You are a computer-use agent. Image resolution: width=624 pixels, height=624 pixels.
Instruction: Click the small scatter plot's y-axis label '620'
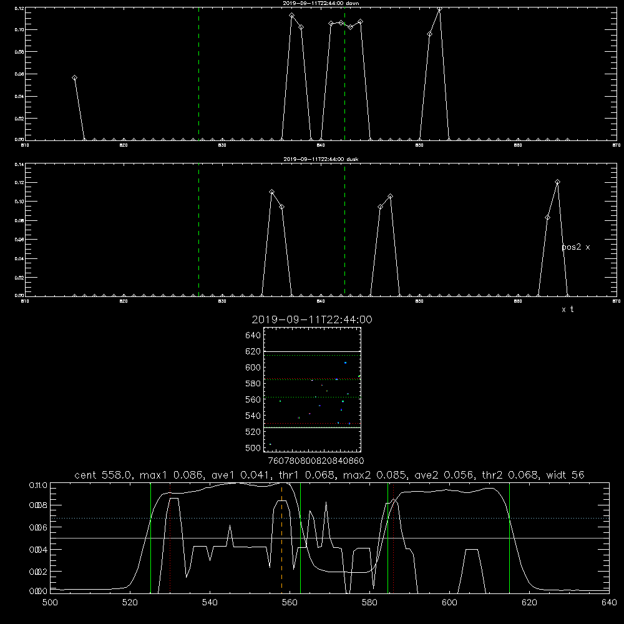click(253, 351)
